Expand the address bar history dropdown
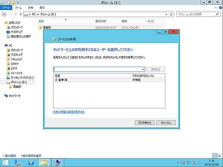This screenshot has height=167, width=223. coord(167,14)
